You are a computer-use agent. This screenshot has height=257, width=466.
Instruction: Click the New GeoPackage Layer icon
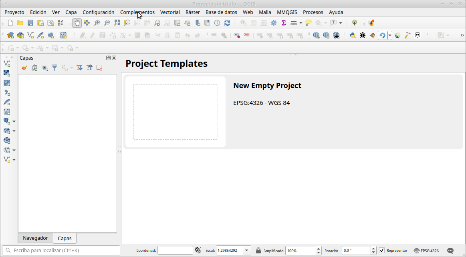20,35
